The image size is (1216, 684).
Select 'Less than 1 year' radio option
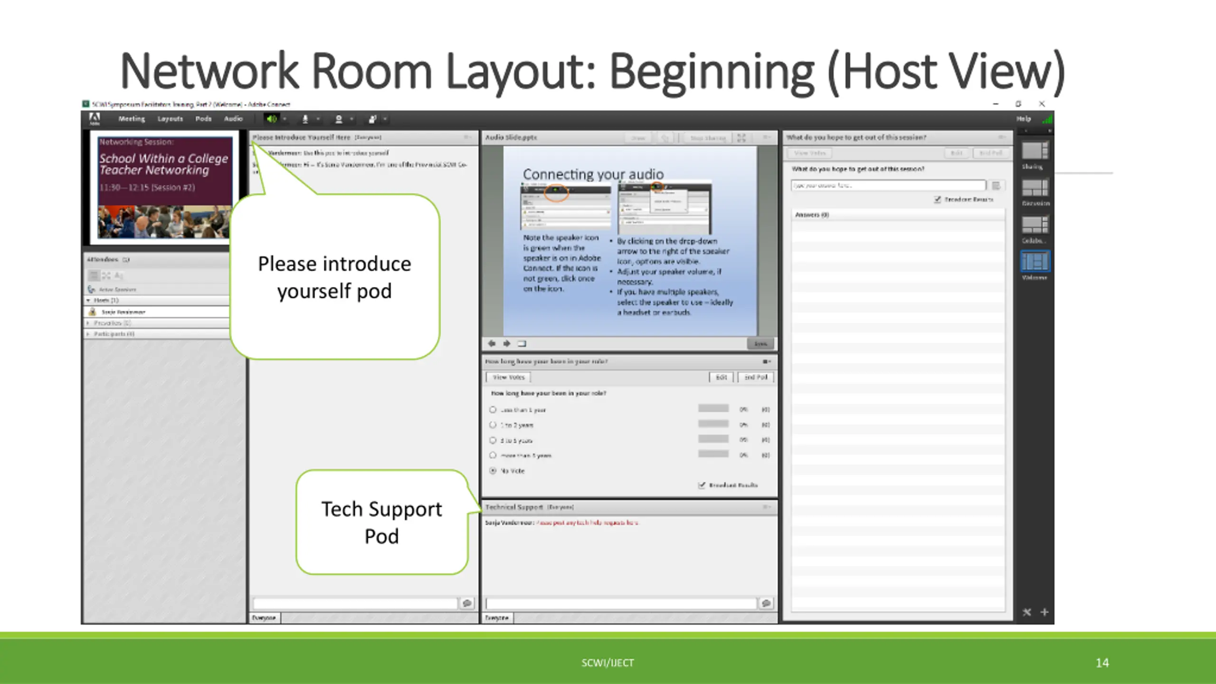coord(493,409)
